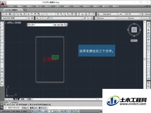This screenshot has width=151, height=113.
Task: Open the 工具(T) menu
Action: coord(58,6)
